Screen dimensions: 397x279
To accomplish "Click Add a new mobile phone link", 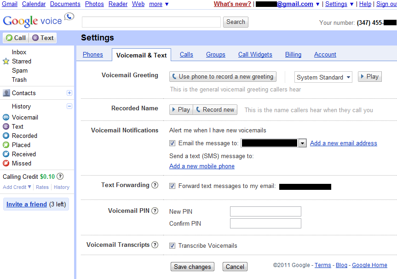I will pos(202,166).
